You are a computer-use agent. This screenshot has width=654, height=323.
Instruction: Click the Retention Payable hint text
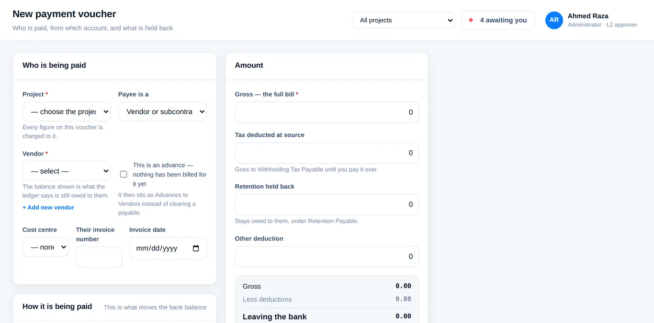(x=297, y=221)
